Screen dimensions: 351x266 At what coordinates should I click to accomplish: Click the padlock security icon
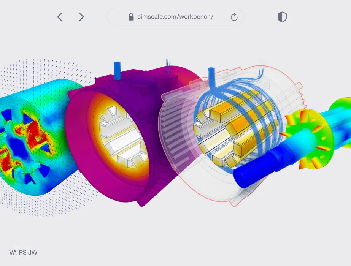pos(131,17)
